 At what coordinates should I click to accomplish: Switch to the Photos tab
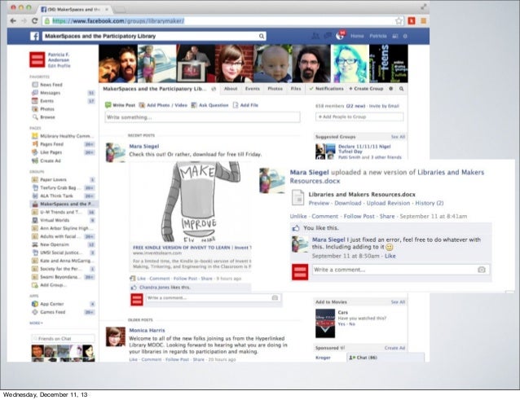(275, 89)
